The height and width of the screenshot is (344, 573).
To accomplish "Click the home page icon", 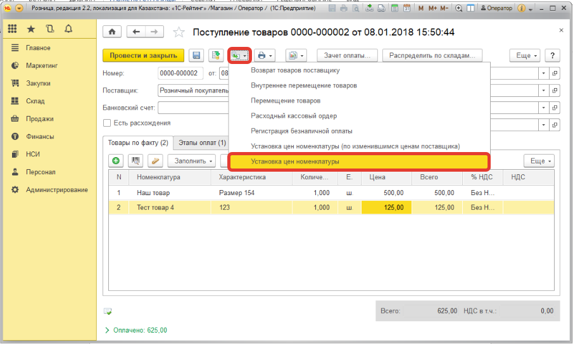I will [113, 32].
